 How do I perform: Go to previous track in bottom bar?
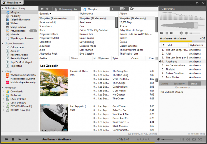[x=6, y=139]
